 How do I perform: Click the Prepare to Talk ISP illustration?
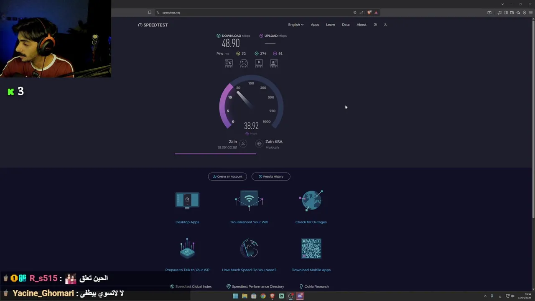pyautogui.click(x=187, y=248)
